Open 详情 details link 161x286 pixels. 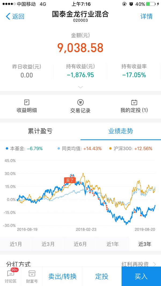pos(147,16)
